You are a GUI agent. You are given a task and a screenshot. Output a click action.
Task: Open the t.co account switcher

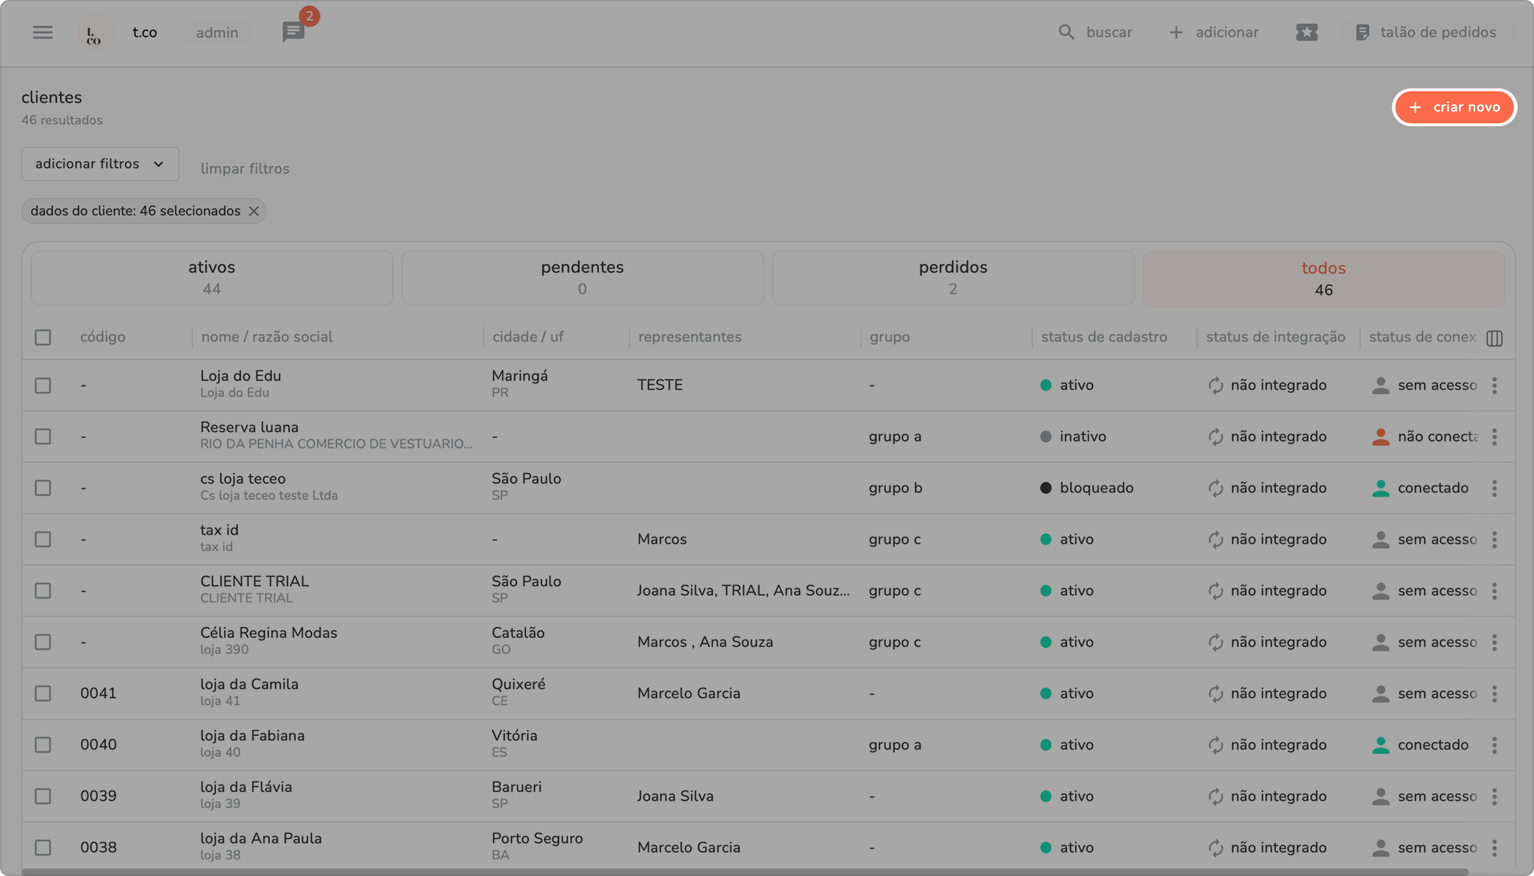click(x=145, y=32)
